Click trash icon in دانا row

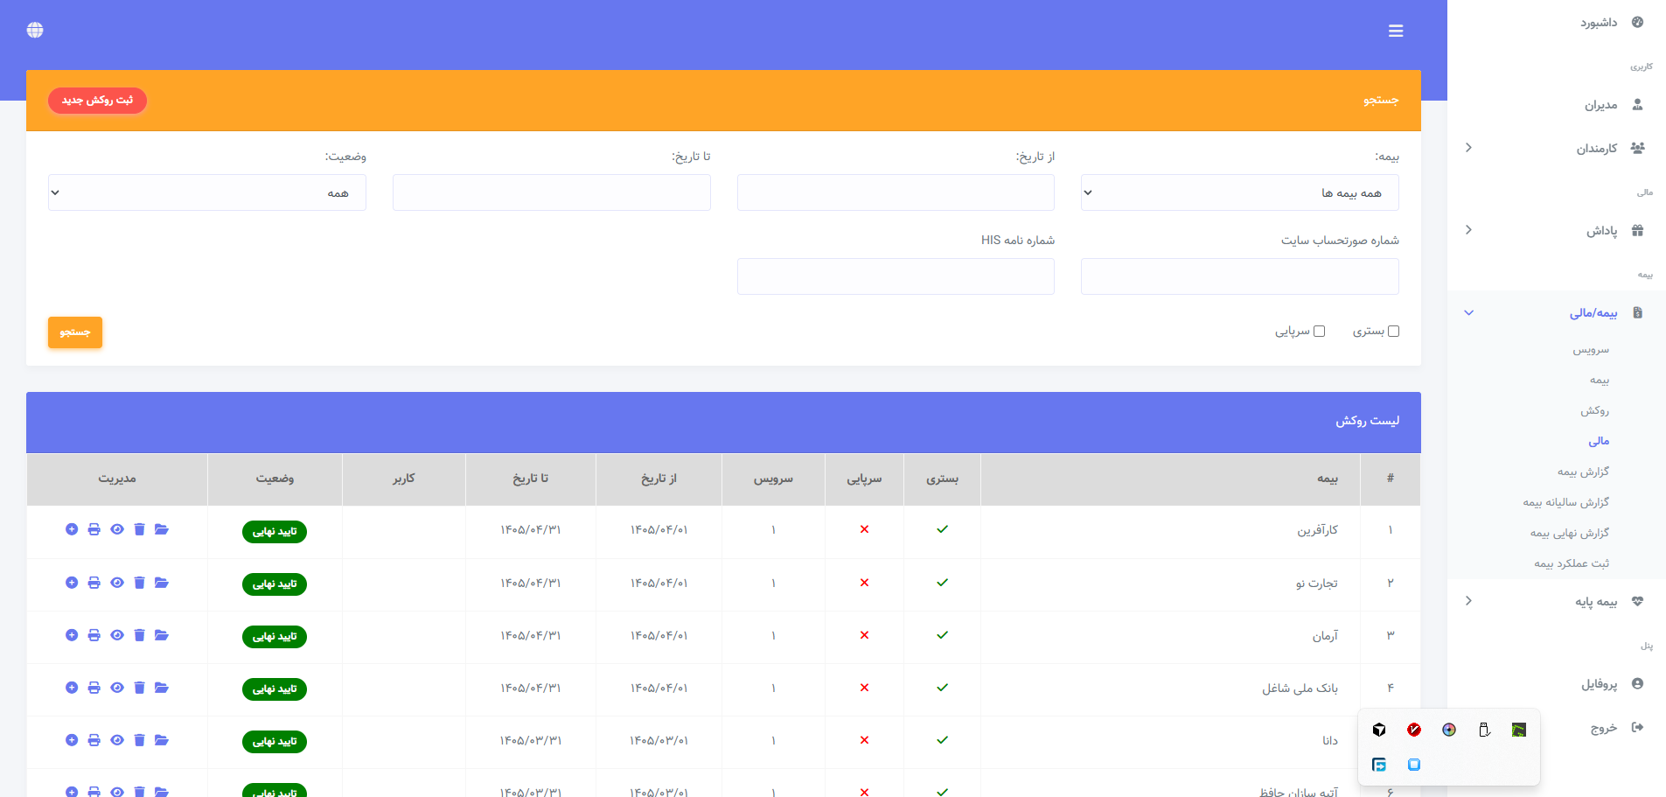tap(139, 740)
